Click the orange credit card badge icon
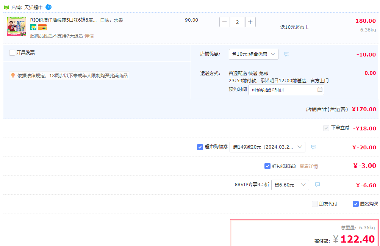 coord(42,27)
